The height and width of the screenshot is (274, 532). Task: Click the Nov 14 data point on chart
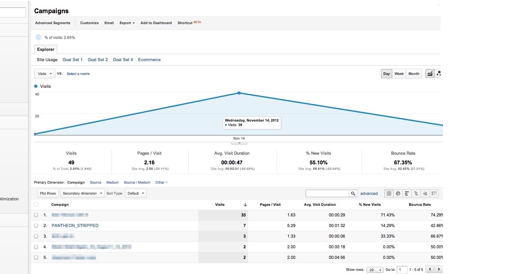click(x=239, y=93)
